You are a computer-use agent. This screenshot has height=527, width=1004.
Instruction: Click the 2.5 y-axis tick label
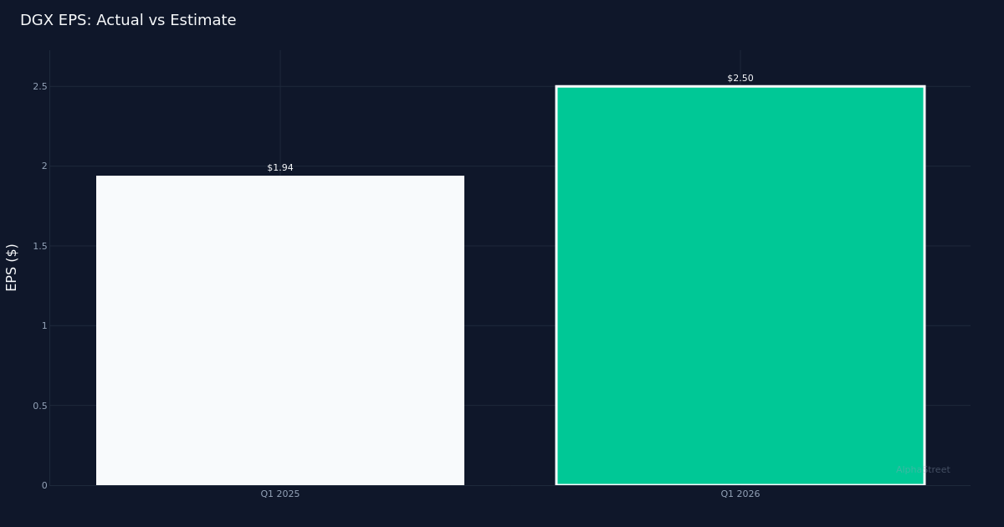coord(39,86)
